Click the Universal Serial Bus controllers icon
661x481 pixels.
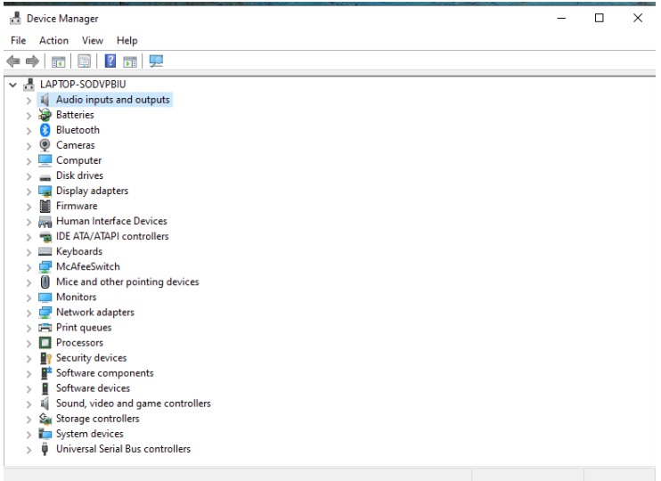tap(45, 449)
